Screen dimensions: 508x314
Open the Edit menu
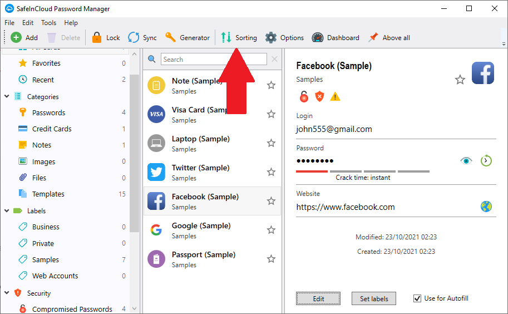(x=27, y=23)
